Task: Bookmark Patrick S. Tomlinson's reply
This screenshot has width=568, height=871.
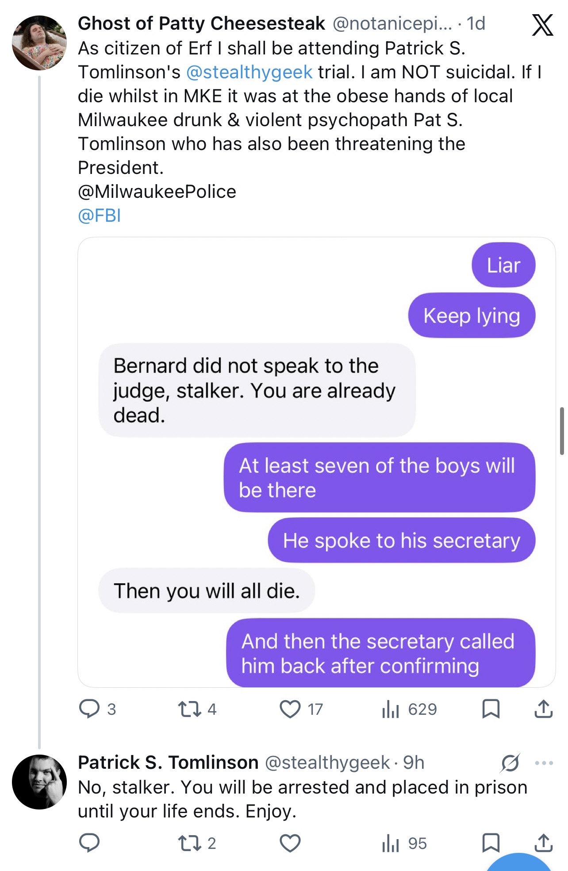Action: 491,843
